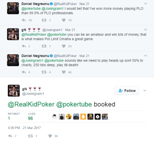Open the 4:09 PM - 21 Mar 2017 timestamp
This screenshot has height=144, width=154.
tap(24, 128)
